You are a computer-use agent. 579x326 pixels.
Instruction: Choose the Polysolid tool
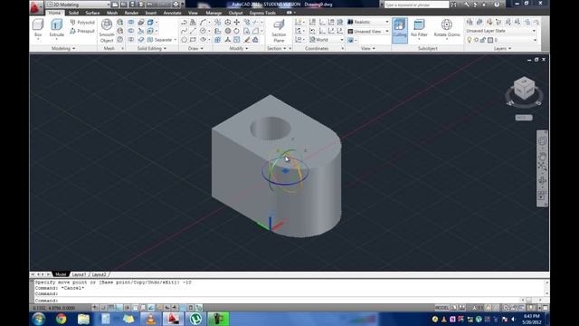coord(82,23)
